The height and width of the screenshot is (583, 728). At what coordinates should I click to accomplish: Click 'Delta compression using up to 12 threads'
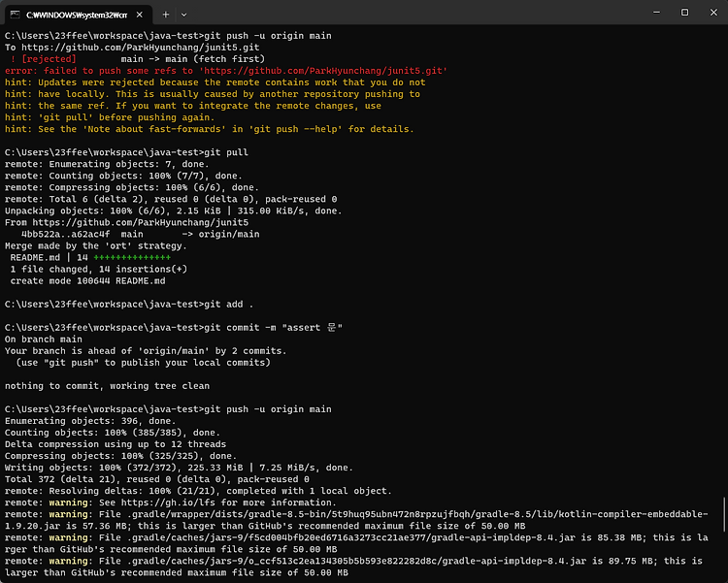pyautogui.click(x=116, y=444)
